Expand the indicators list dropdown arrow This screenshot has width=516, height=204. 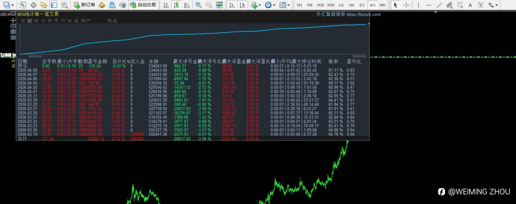coord(260,5)
